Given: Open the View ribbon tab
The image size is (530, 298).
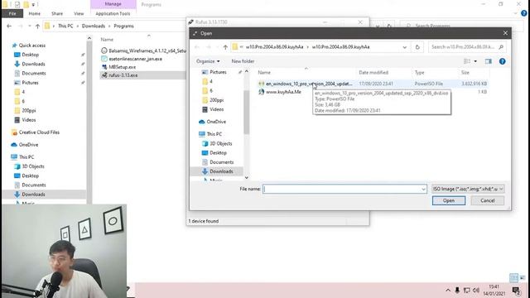Looking at the screenshot, I should pos(79,13).
